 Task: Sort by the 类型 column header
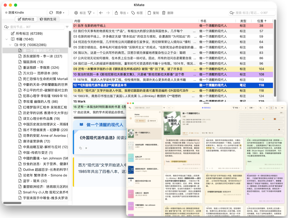point(243,21)
